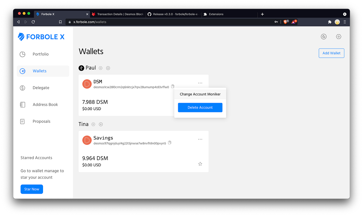
Task: Click the Forbole X logo
Action: pos(41,36)
